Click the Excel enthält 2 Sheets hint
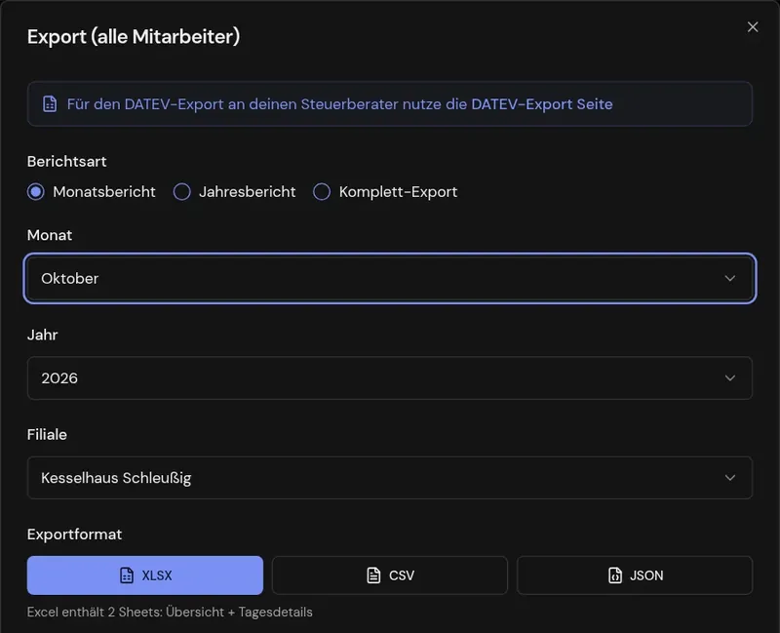Viewport: 780px width, 633px height. click(x=170, y=612)
